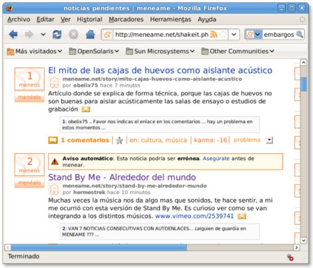Click the orange comments bubble icon

53,140
